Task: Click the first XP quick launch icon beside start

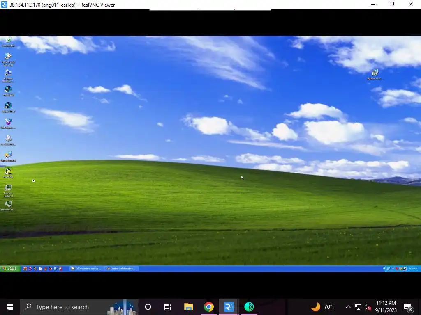Action: [x=25, y=269]
